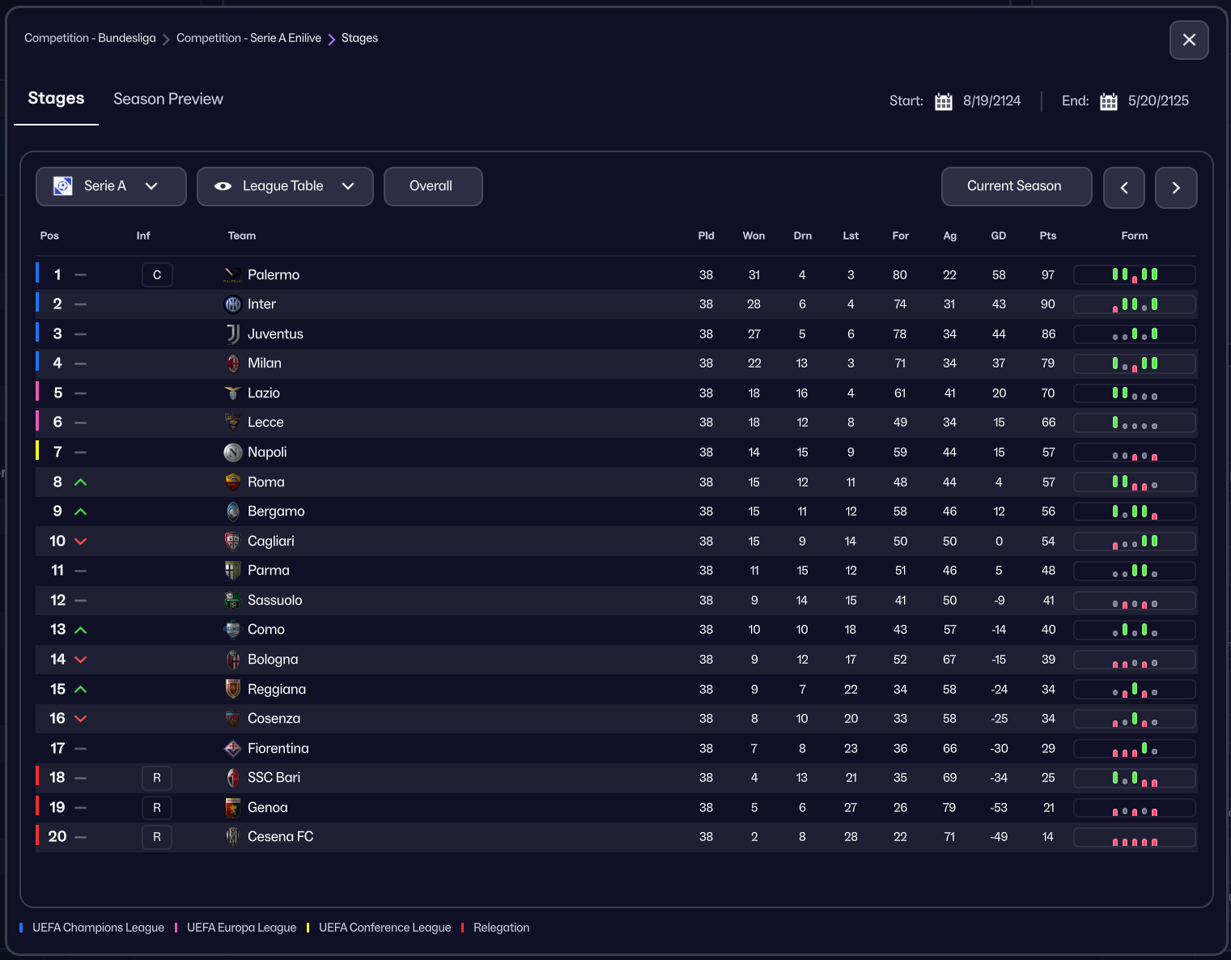Expand the Serie A competition dropdown
The height and width of the screenshot is (960, 1231).
[111, 186]
